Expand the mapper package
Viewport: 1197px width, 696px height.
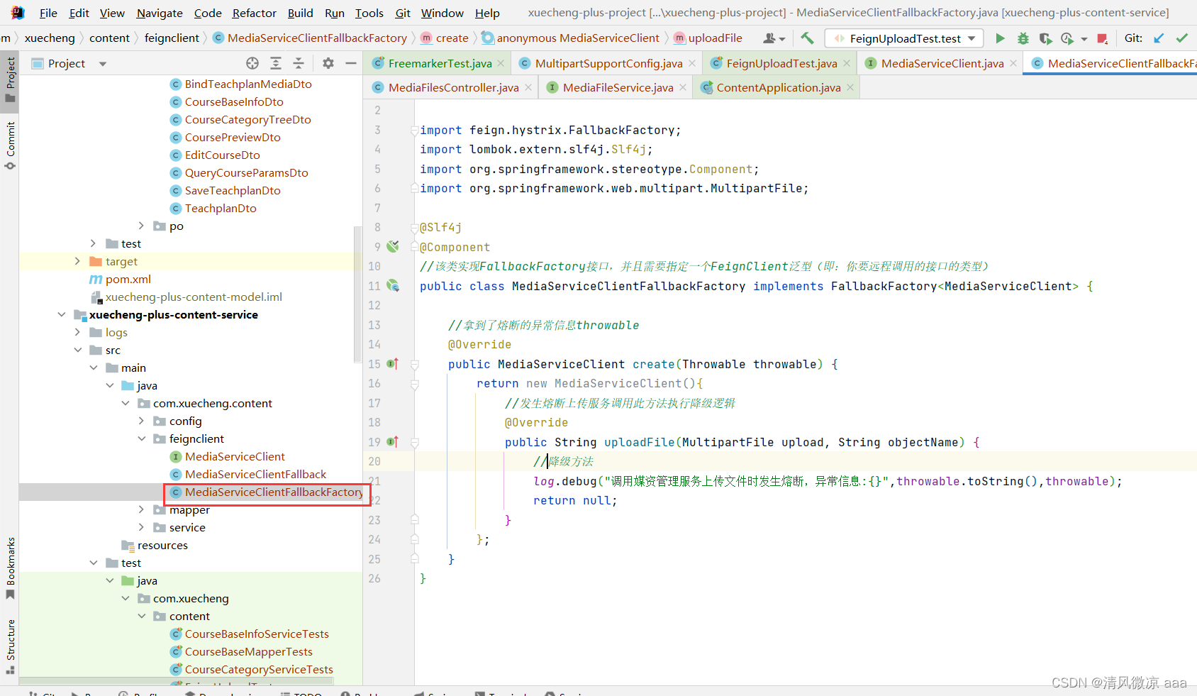click(141, 509)
